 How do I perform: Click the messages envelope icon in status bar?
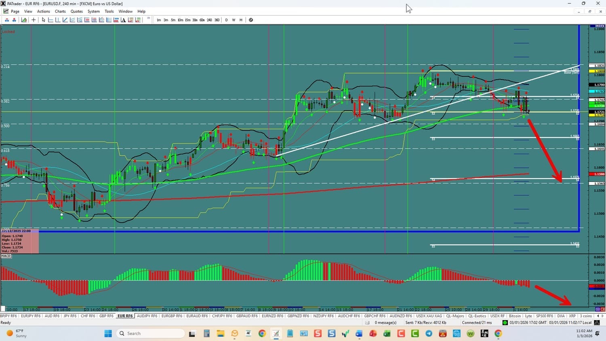[x=367, y=322]
